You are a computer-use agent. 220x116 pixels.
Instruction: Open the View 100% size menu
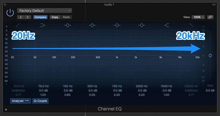tap(198, 17)
